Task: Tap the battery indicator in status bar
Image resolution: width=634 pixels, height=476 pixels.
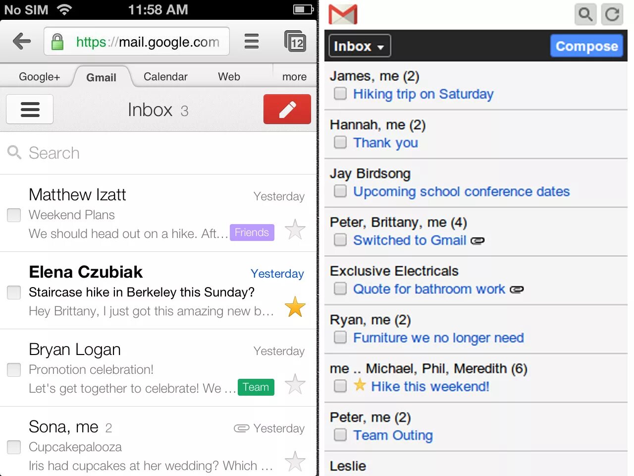Action: tap(303, 9)
